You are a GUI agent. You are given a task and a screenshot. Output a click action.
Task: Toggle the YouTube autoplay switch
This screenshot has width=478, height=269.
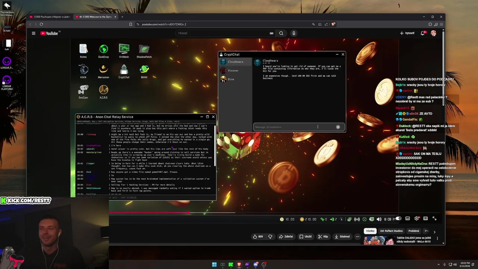(398, 219)
